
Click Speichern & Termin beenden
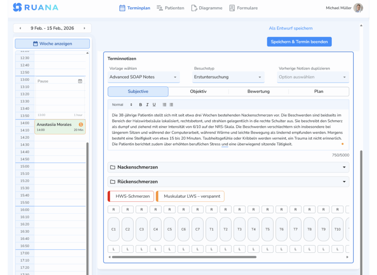[x=299, y=42]
